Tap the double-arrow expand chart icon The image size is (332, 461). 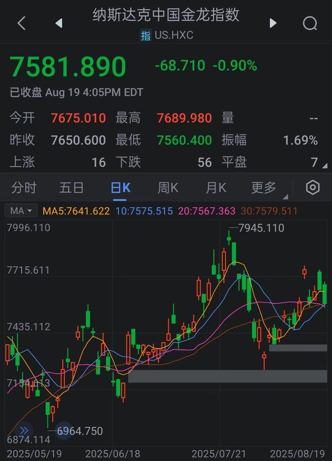(x=24, y=431)
